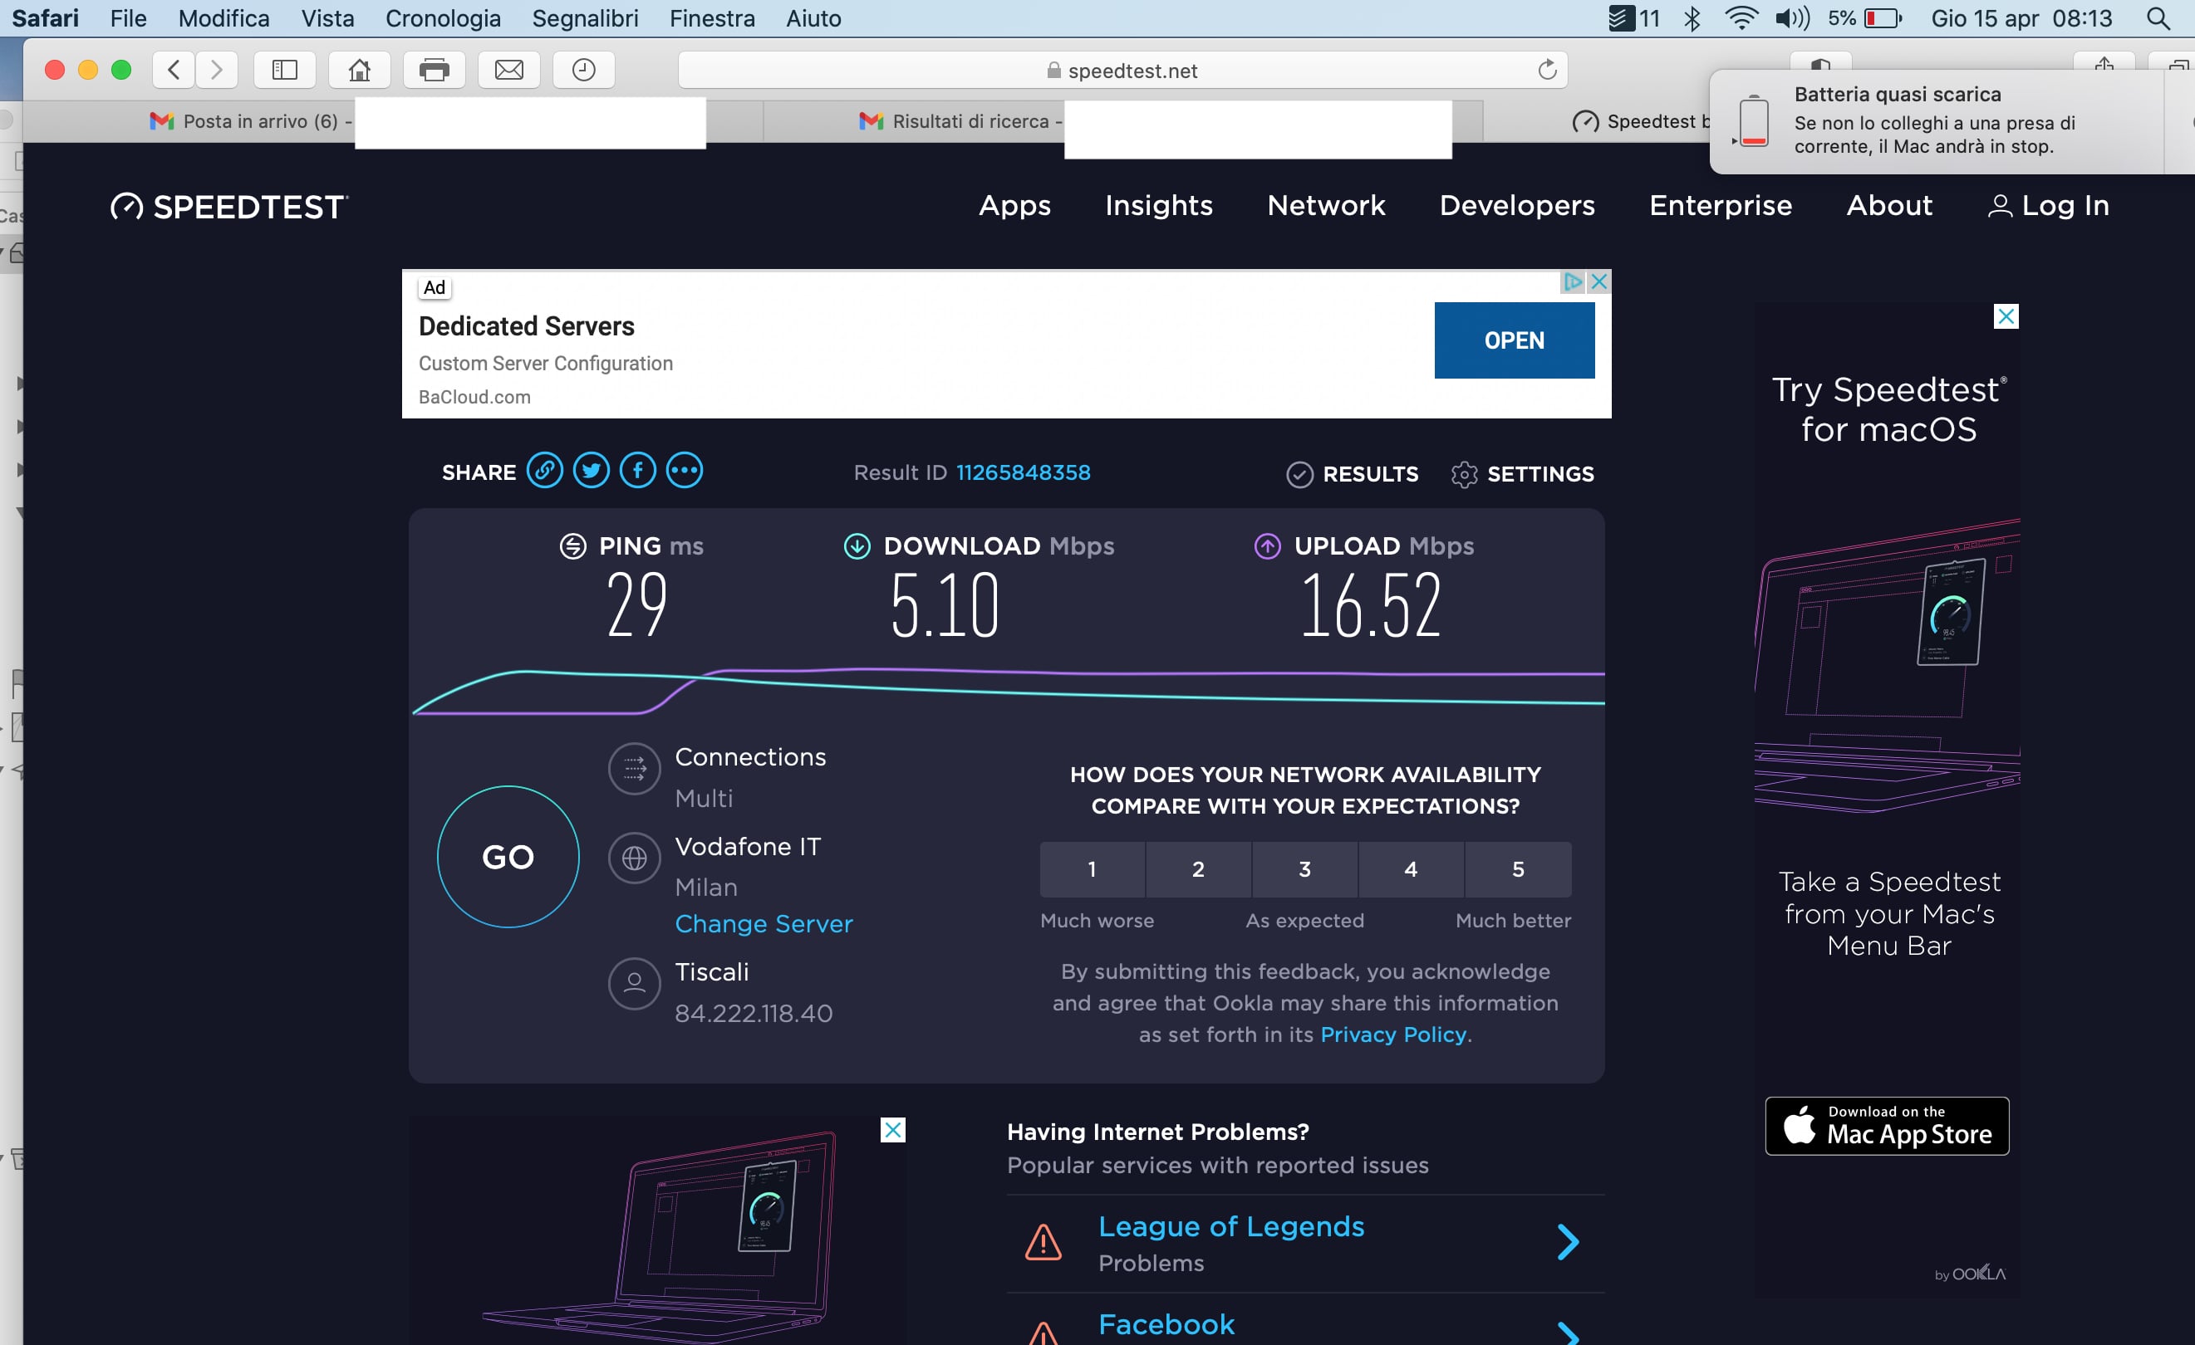Close the Try Speedtest for macOS ad
This screenshot has width=2195, height=1345.
tap(2006, 317)
